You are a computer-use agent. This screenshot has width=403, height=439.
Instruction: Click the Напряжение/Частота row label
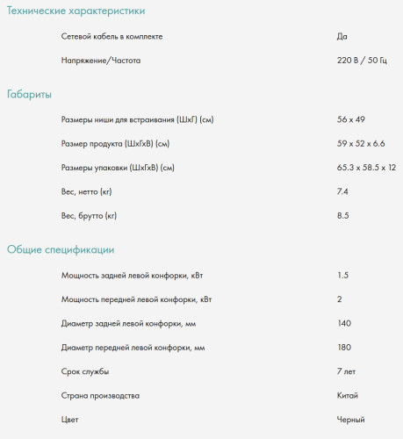pos(101,61)
